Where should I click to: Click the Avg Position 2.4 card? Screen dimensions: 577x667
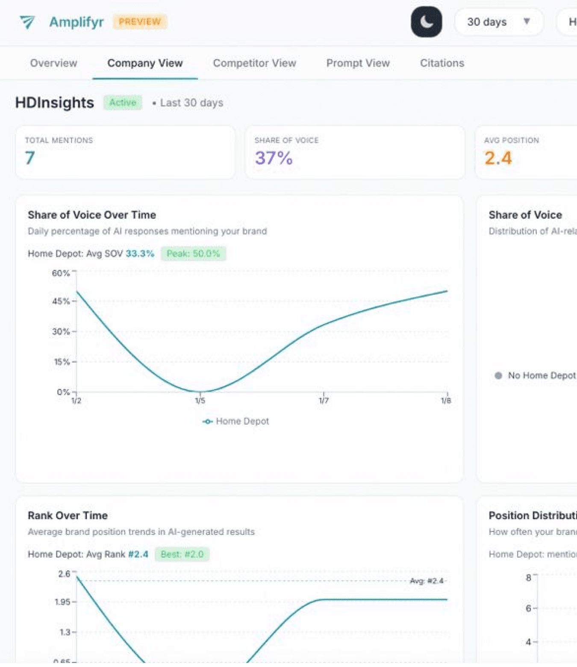click(526, 152)
